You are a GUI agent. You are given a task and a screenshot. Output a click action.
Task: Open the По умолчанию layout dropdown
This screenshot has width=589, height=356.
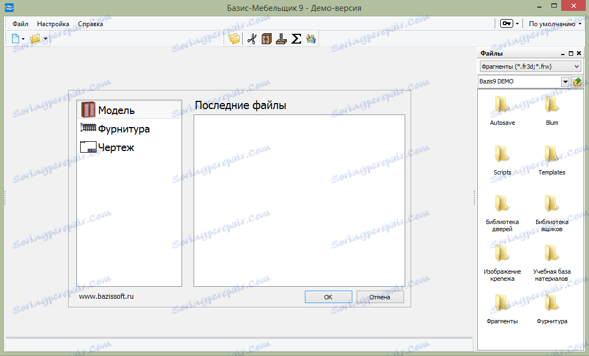(555, 23)
